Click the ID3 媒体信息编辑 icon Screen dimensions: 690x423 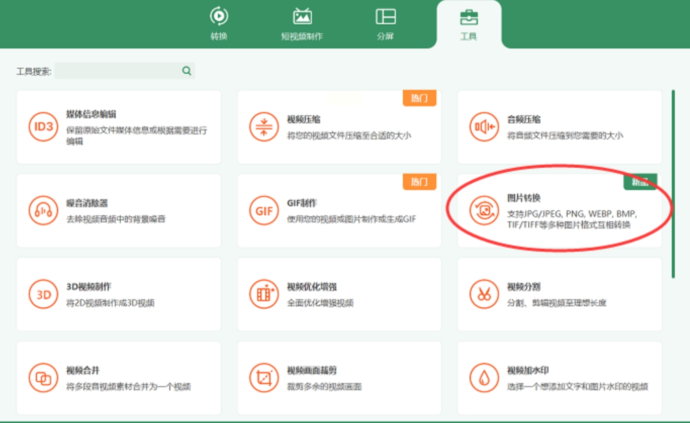pyautogui.click(x=43, y=127)
